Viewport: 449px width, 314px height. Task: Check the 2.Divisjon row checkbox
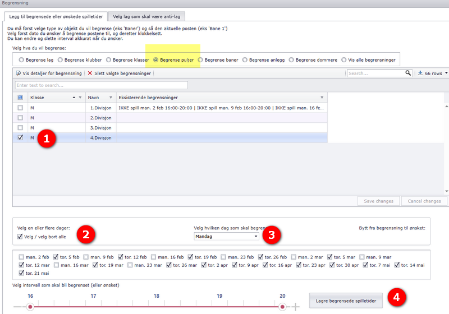tap(20, 118)
